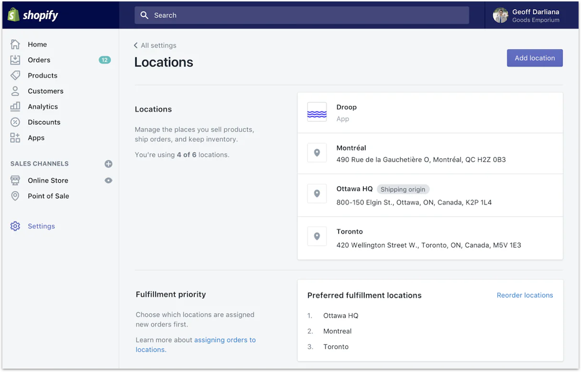Image resolution: width=581 pixels, height=372 pixels.
Task: Click the Settings gear icon
Action: pyautogui.click(x=14, y=226)
